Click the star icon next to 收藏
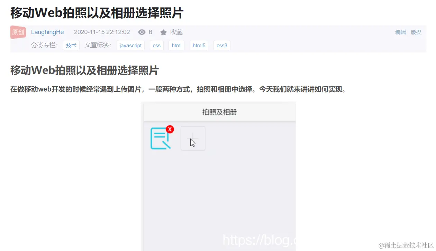This screenshot has width=436, height=251. click(163, 32)
